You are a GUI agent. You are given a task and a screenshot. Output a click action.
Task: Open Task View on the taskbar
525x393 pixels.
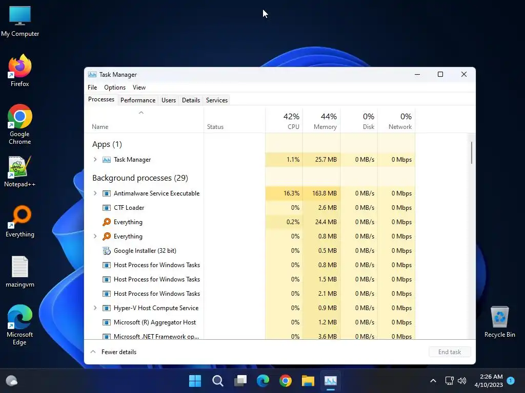tap(240, 381)
